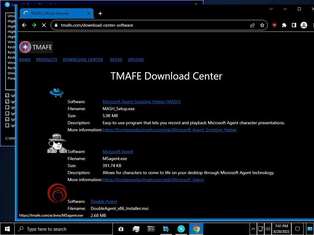Image resolution: width=314 pixels, height=235 pixels.
Task: Open the Command Prompt taskbar icon
Action: pyautogui.click(x=151, y=229)
